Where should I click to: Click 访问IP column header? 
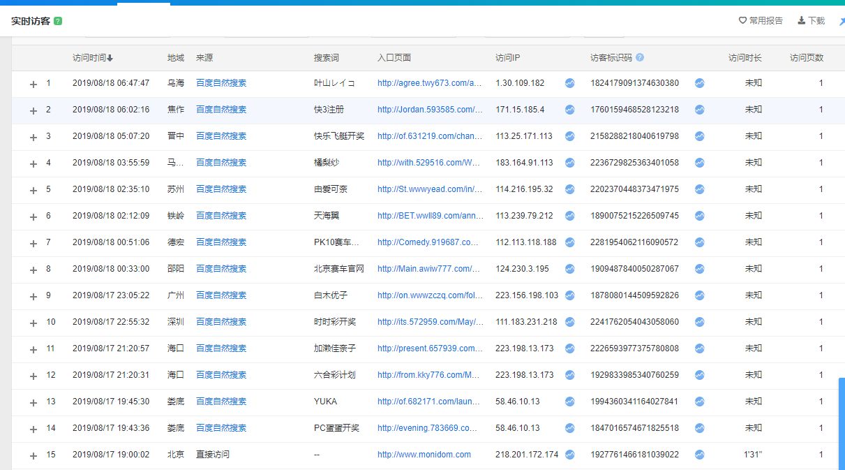[x=508, y=58]
